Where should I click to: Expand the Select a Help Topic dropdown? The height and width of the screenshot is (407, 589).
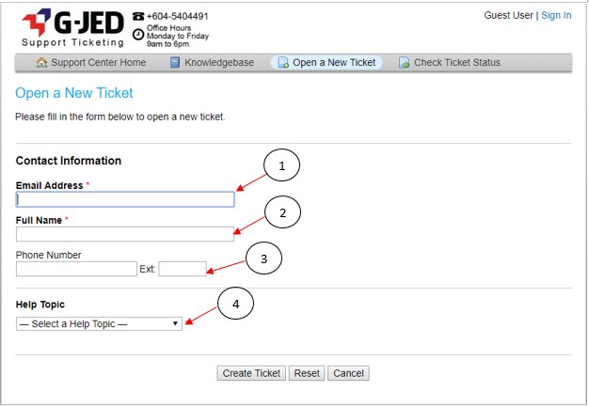click(99, 323)
